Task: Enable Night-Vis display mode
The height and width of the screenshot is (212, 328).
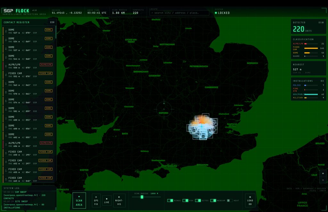Action: pyautogui.click(x=119, y=200)
